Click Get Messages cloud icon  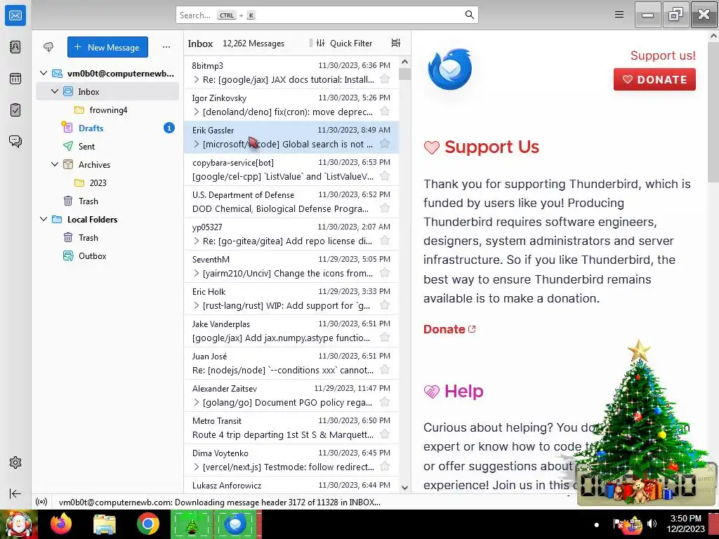click(48, 47)
